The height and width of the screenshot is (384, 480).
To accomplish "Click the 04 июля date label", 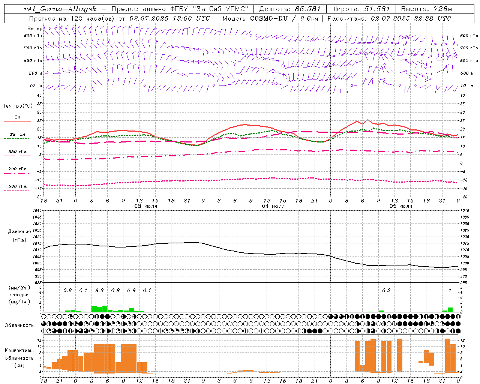I will 273,206.
